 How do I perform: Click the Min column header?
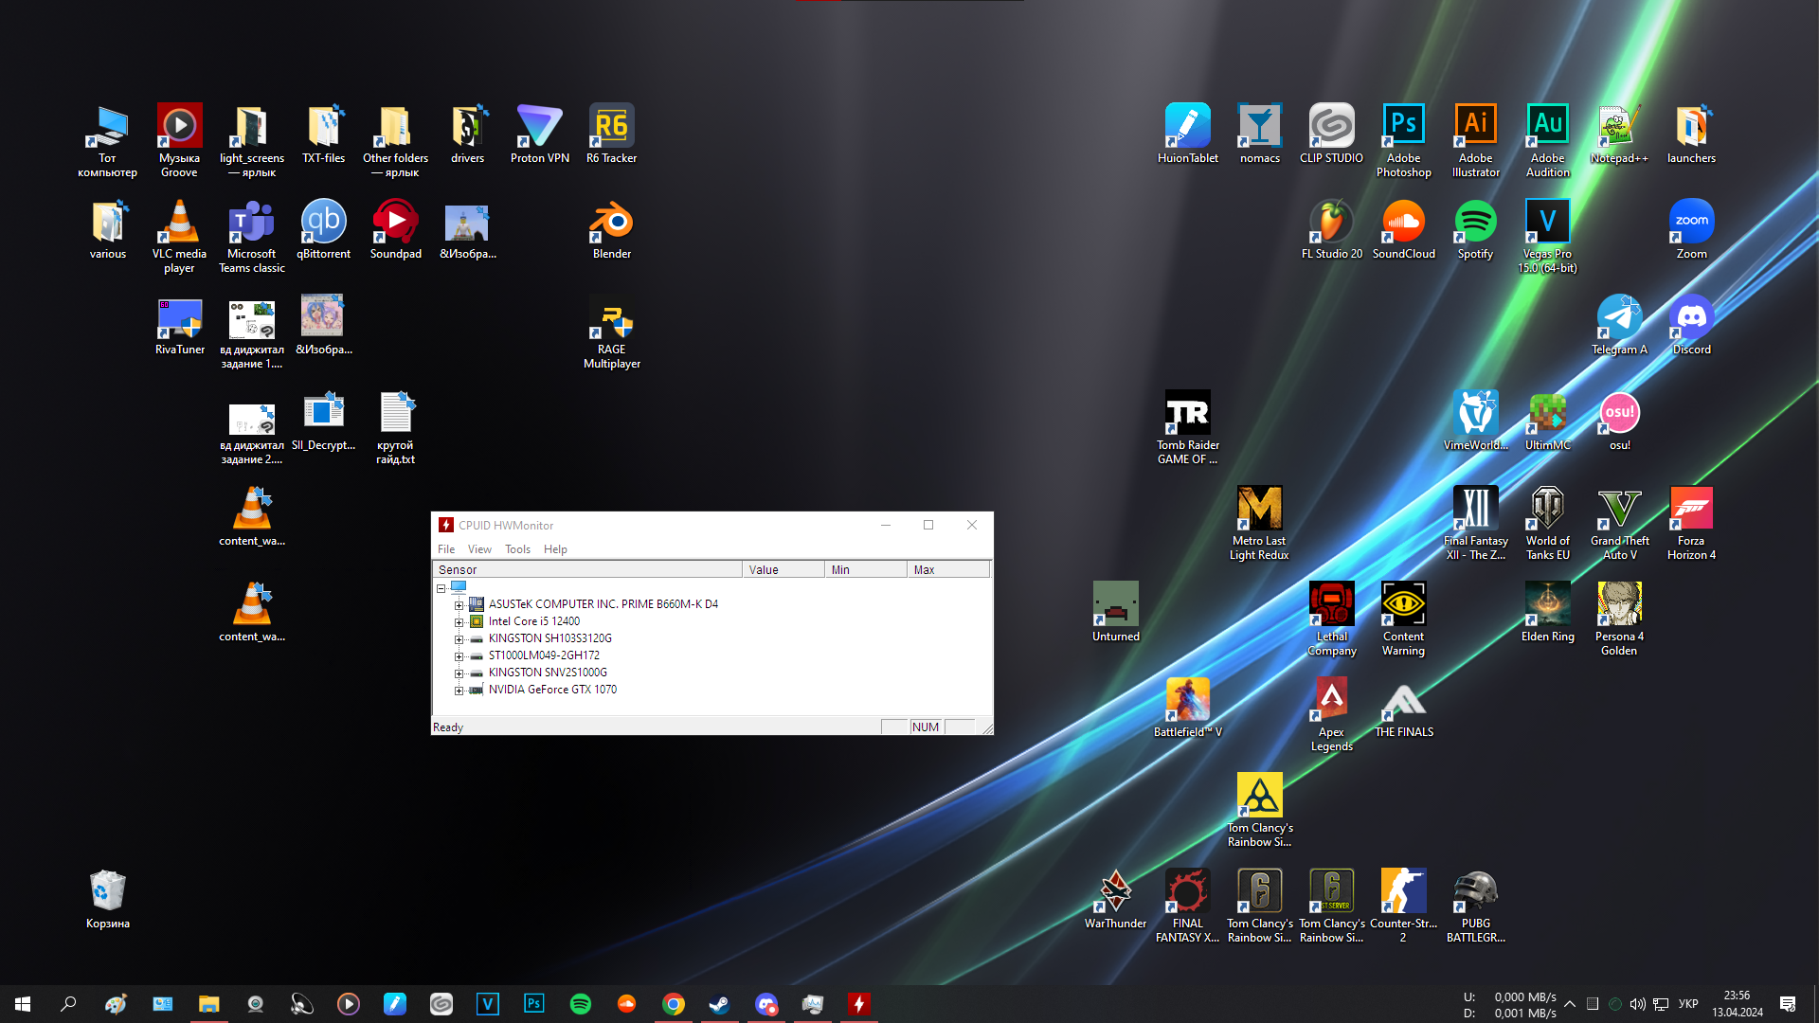click(866, 569)
